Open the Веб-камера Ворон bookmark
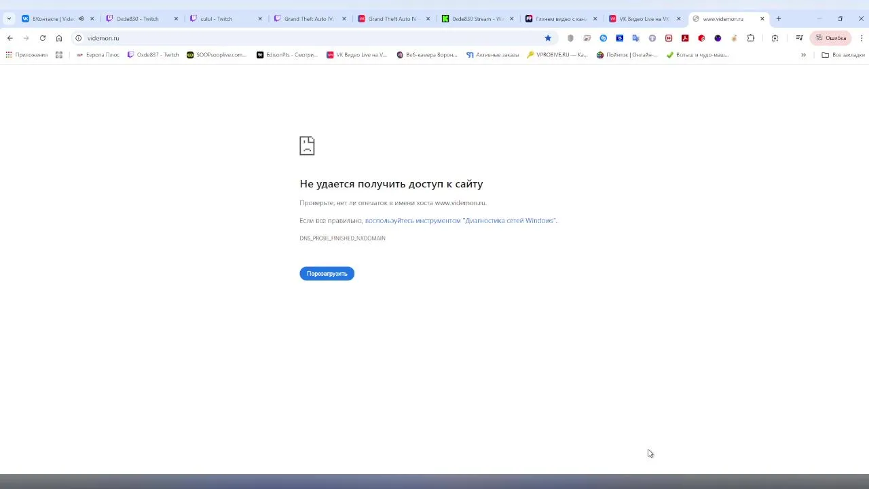This screenshot has width=869, height=489. pyautogui.click(x=427, y=55)
